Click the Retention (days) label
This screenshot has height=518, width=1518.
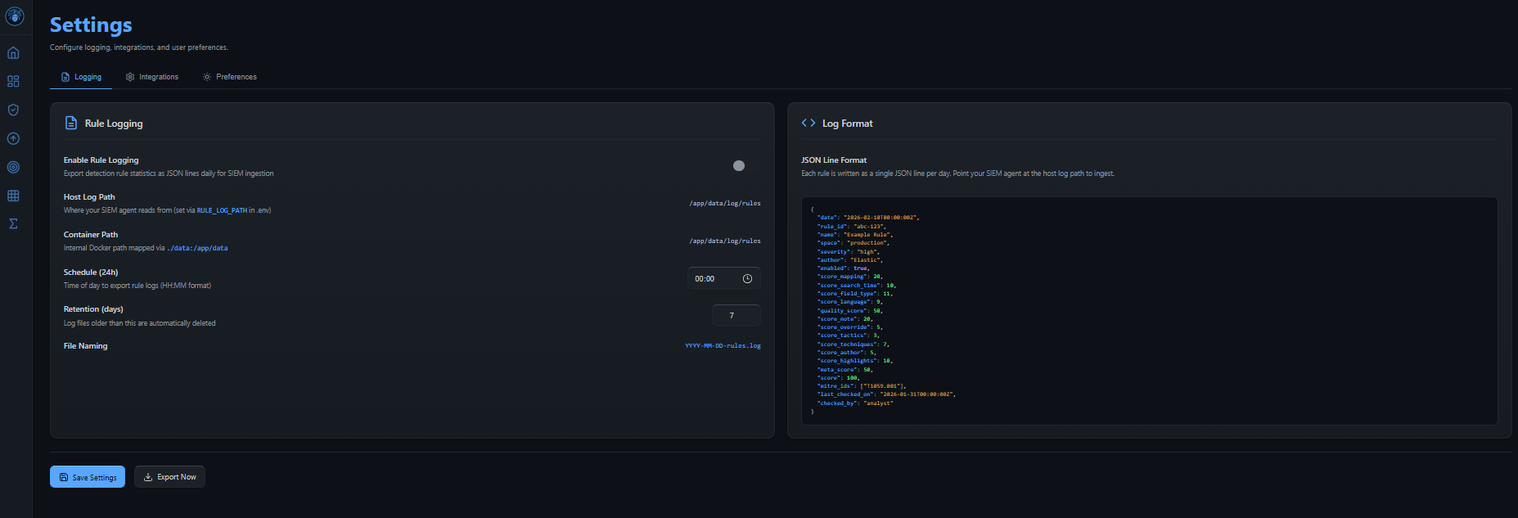click(93, 309)
